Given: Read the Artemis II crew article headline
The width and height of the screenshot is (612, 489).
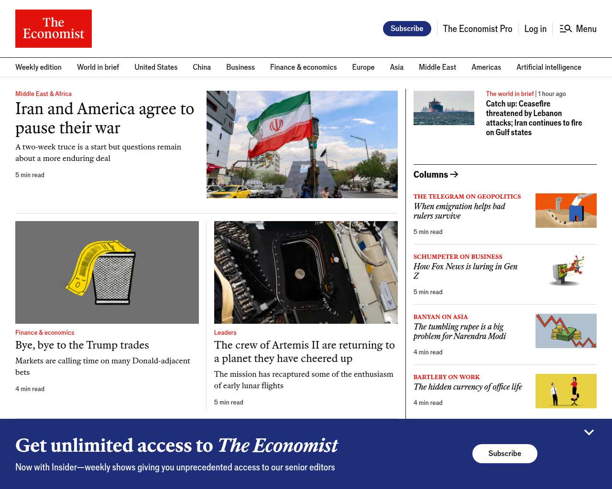Looking at the screenshot, I should (x=305, y=352).
